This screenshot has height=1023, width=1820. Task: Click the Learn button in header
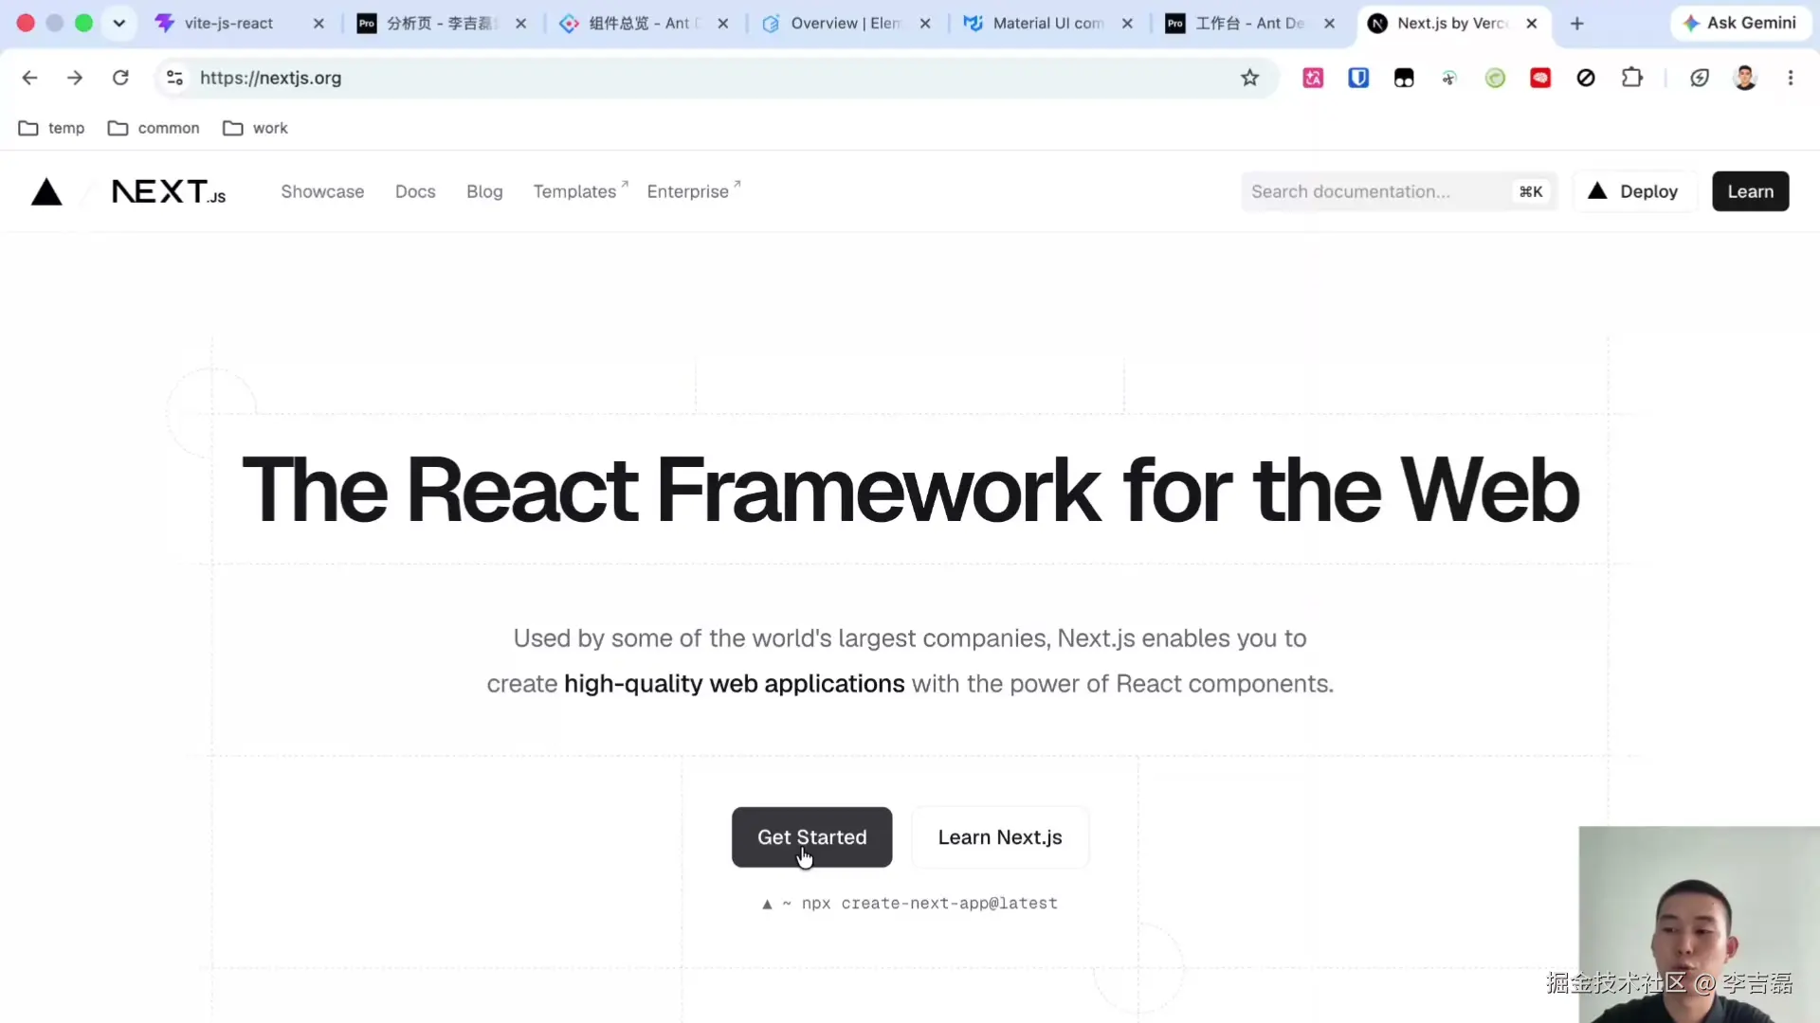(x=1750, y=191)
